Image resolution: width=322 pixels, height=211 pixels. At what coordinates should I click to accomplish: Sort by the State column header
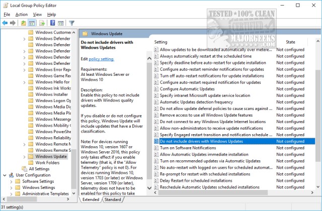click(x=290, y=42)
